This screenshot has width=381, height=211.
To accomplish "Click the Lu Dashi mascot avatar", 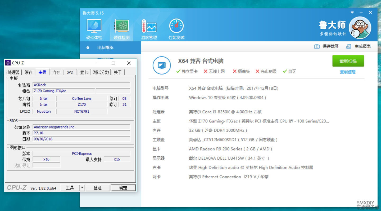I will [x=360, y=28].
